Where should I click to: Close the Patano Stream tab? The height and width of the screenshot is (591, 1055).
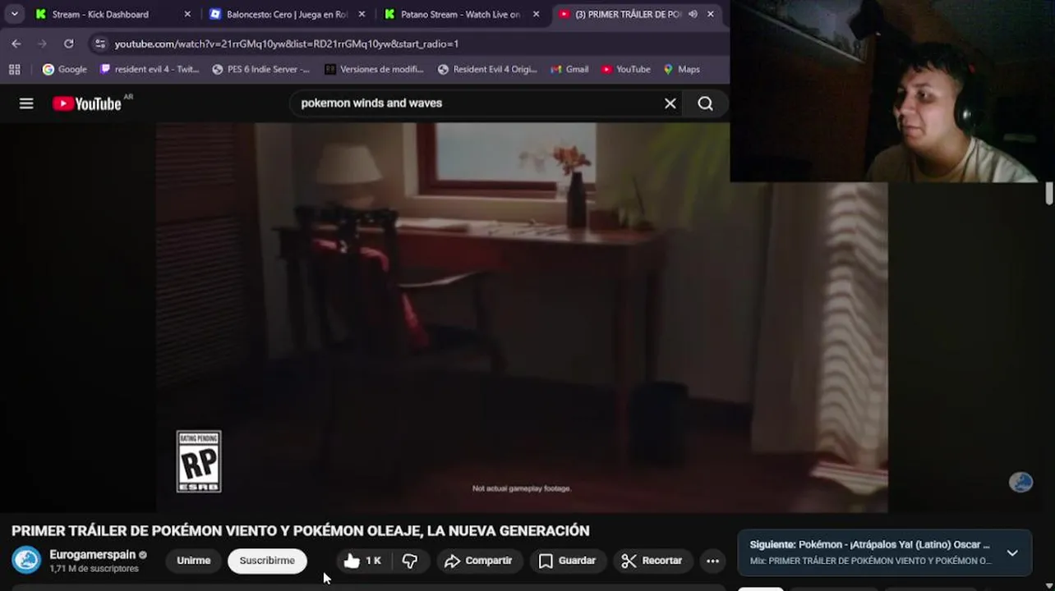(537, 14)
